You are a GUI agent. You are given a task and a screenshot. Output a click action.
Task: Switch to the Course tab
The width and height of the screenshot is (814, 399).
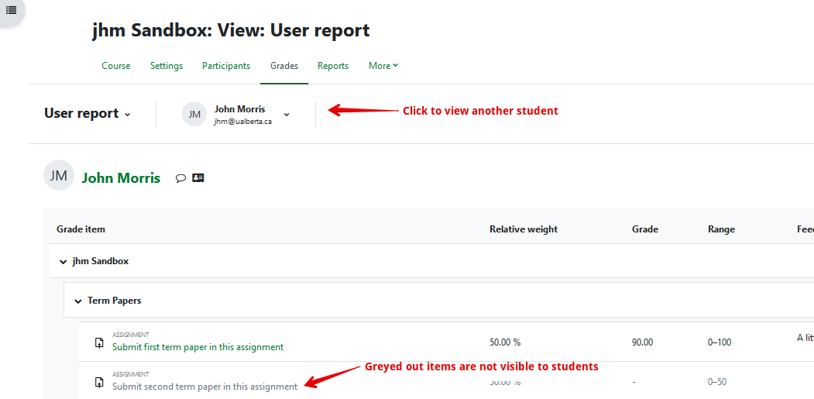[116, 66]
